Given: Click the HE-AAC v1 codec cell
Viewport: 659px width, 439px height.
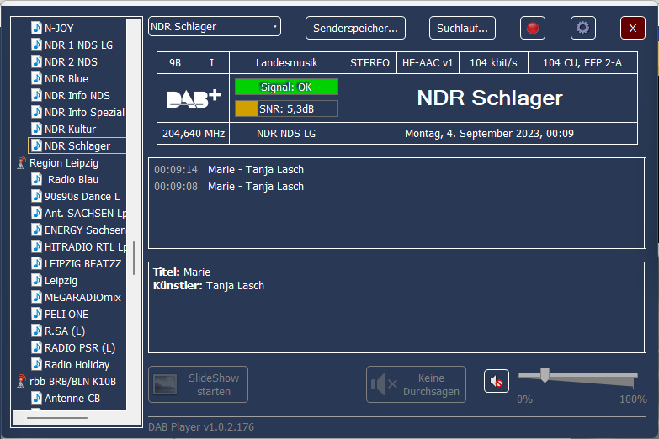Looking at the screenshot, I should point(428,63).
